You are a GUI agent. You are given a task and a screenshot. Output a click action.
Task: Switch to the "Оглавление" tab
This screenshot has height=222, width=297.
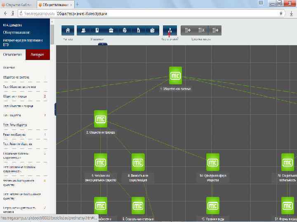click(13, 55)
